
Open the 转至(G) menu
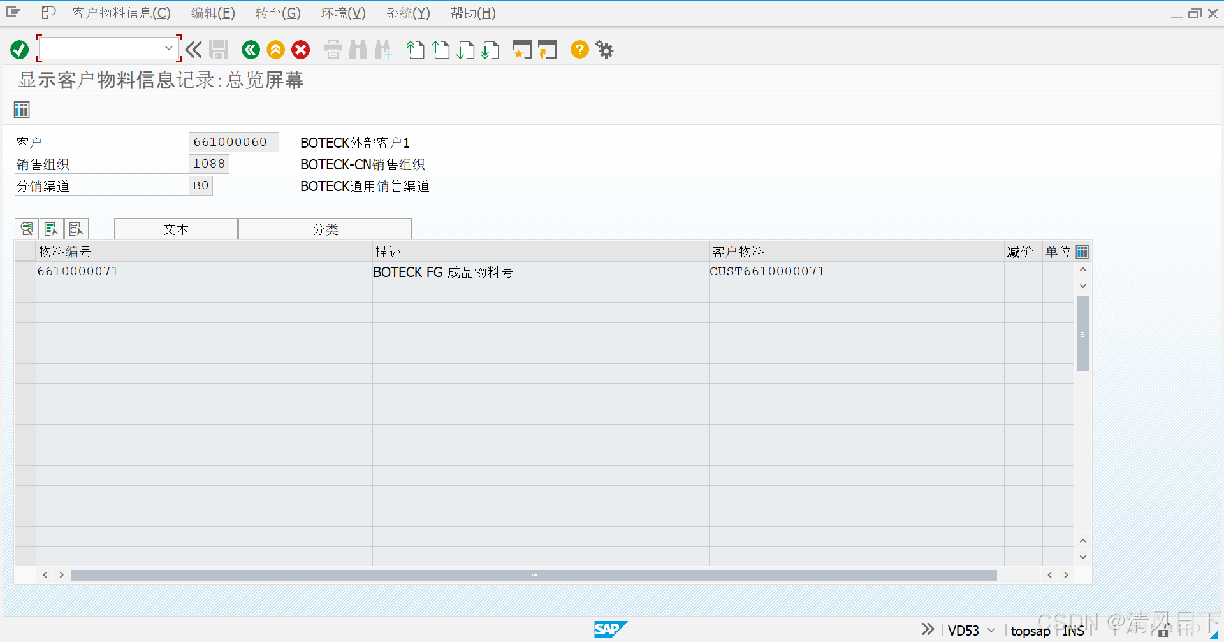pos(277,13)
